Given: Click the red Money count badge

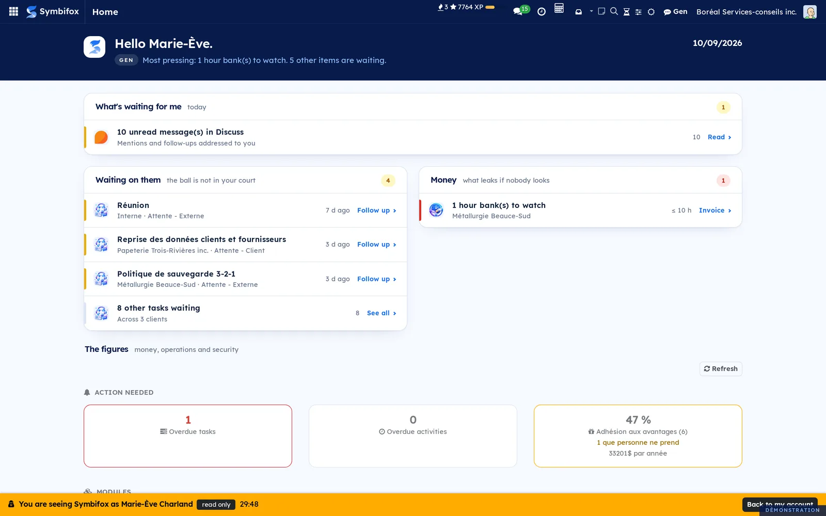Looking at the screenshot, I should click(x=723, y=181).
